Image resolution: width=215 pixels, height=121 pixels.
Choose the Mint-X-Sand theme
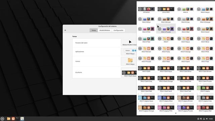[205, 30]
